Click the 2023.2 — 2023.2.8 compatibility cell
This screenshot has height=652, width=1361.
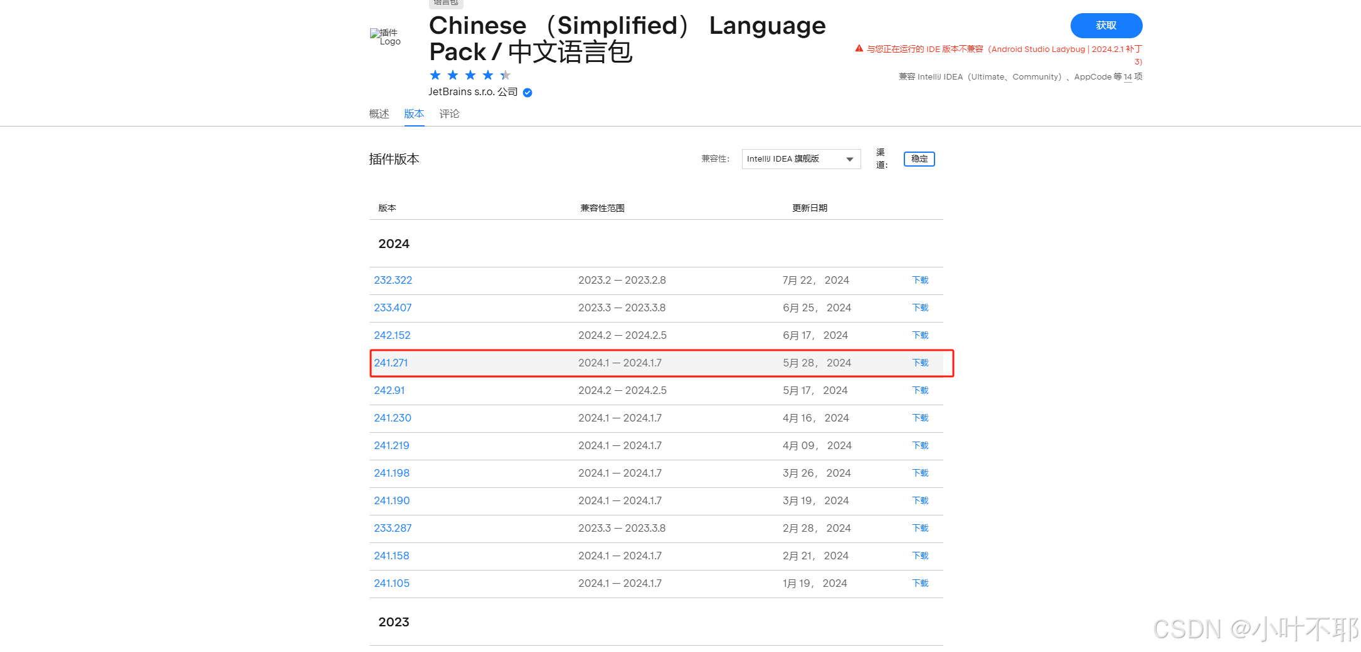point(622,281)
